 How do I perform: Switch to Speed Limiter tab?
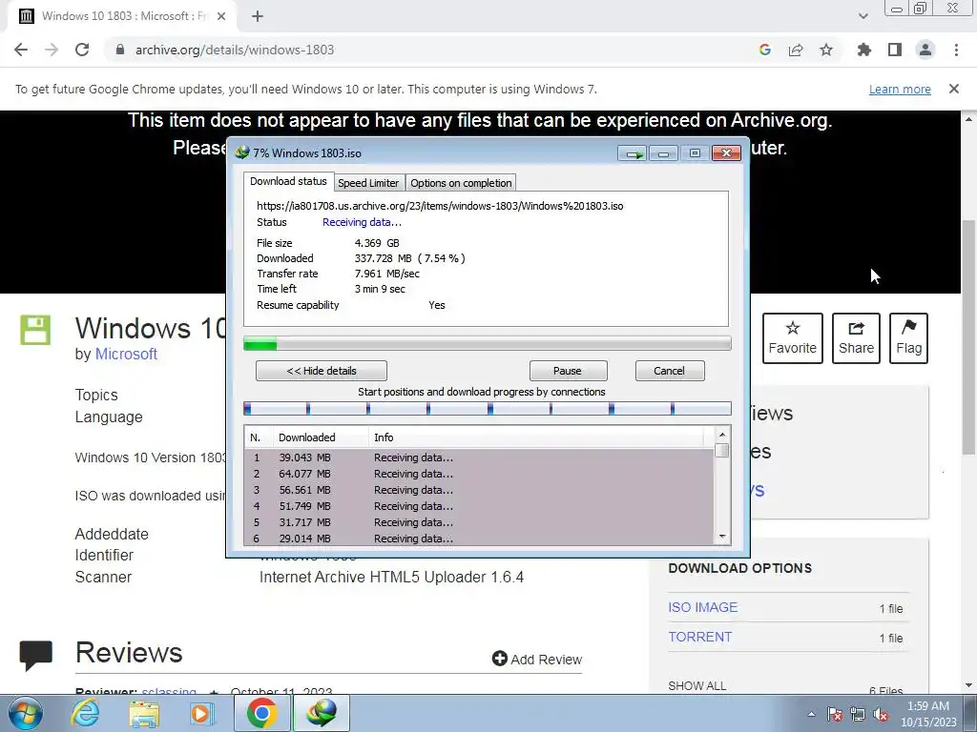pyautogui.click(x=368, y=183)
